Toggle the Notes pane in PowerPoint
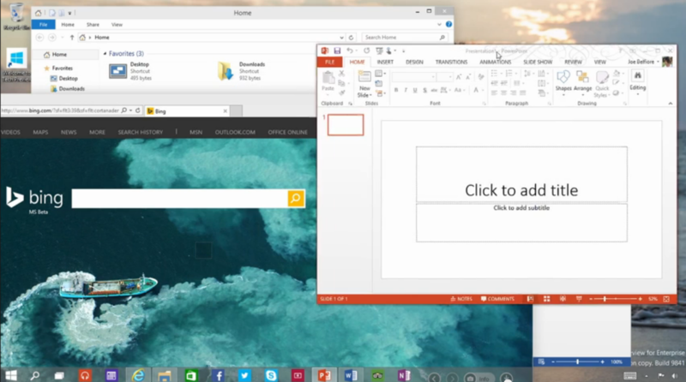 (461, 299)
